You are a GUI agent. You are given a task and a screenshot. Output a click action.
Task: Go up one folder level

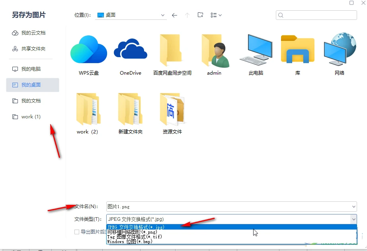pyautogui.click(x=187, y=15)
